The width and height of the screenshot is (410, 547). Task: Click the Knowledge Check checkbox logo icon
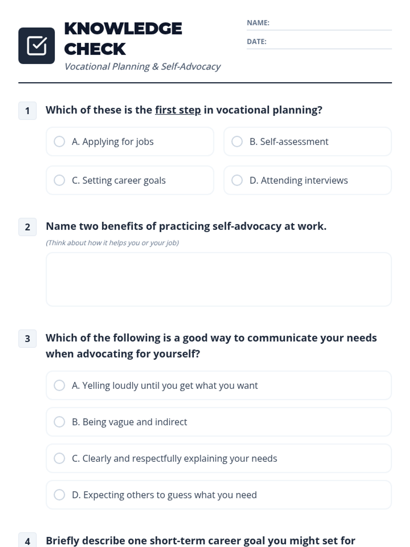tap(37, 46)
